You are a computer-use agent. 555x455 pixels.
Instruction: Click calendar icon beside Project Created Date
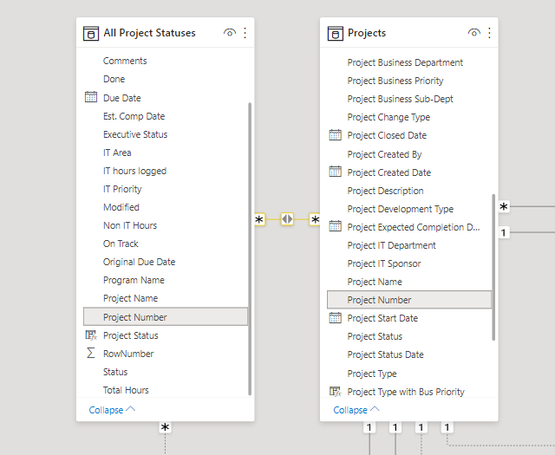pyautogui.click(x=336, y=172)
